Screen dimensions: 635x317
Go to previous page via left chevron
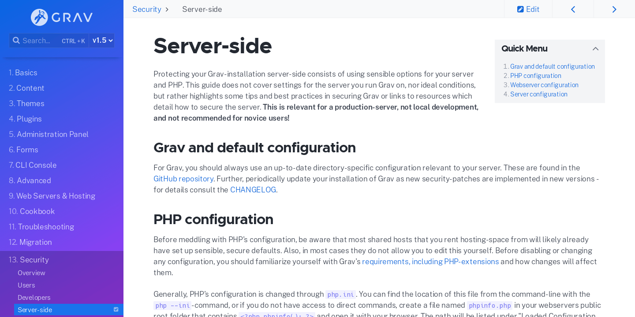tap(573, 9)
